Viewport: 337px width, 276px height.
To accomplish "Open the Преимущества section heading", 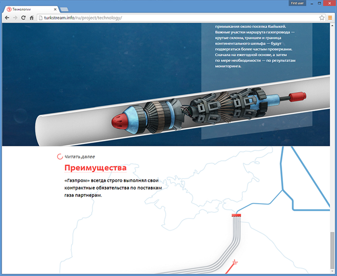I will click(x=95, y=168).
